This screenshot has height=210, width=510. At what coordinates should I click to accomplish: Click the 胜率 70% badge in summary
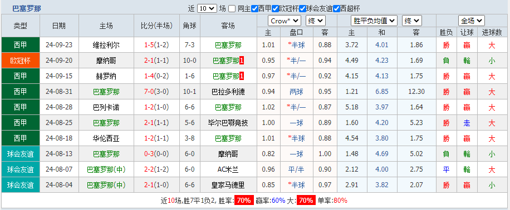244,200
